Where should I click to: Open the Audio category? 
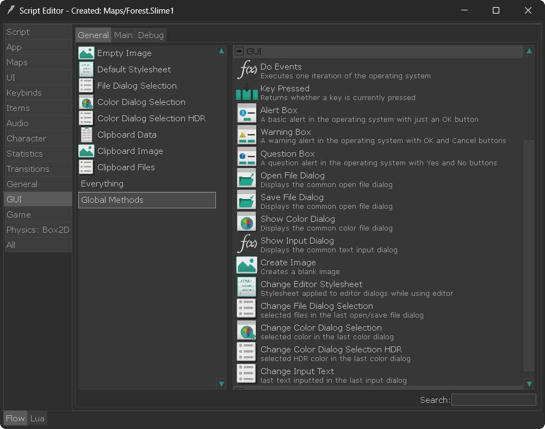click(x=38, y=123)
